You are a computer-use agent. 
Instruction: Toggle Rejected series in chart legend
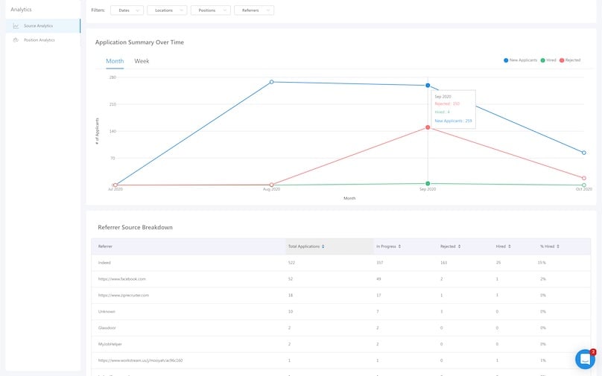(x=570, y=60)
